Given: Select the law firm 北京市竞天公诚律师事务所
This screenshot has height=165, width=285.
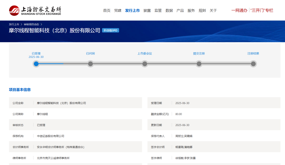Looking at the screenshot, I should click(x=53, y=158).
